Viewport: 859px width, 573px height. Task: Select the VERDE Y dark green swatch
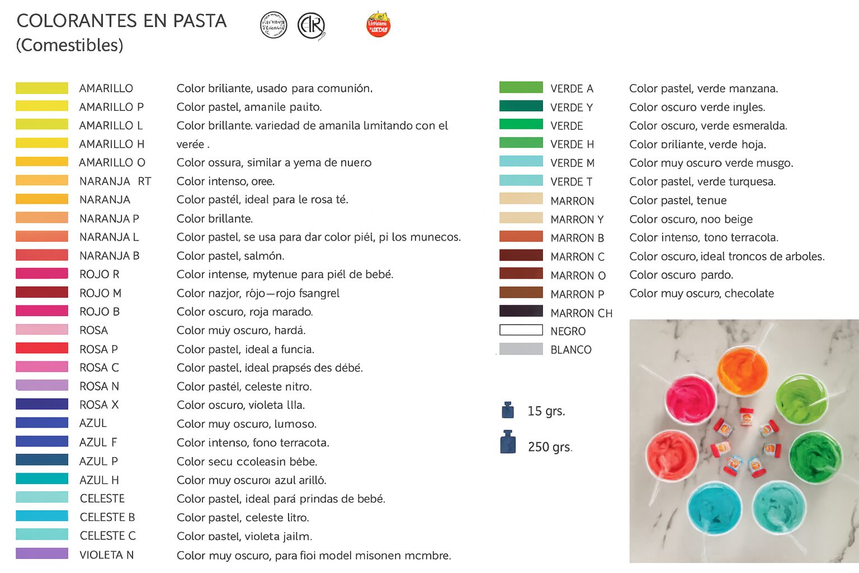[521, 106]
